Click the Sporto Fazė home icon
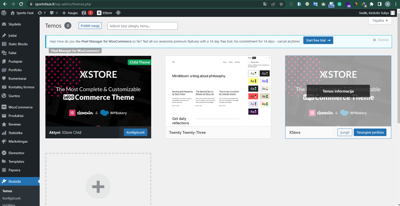 tap(12, 13)
